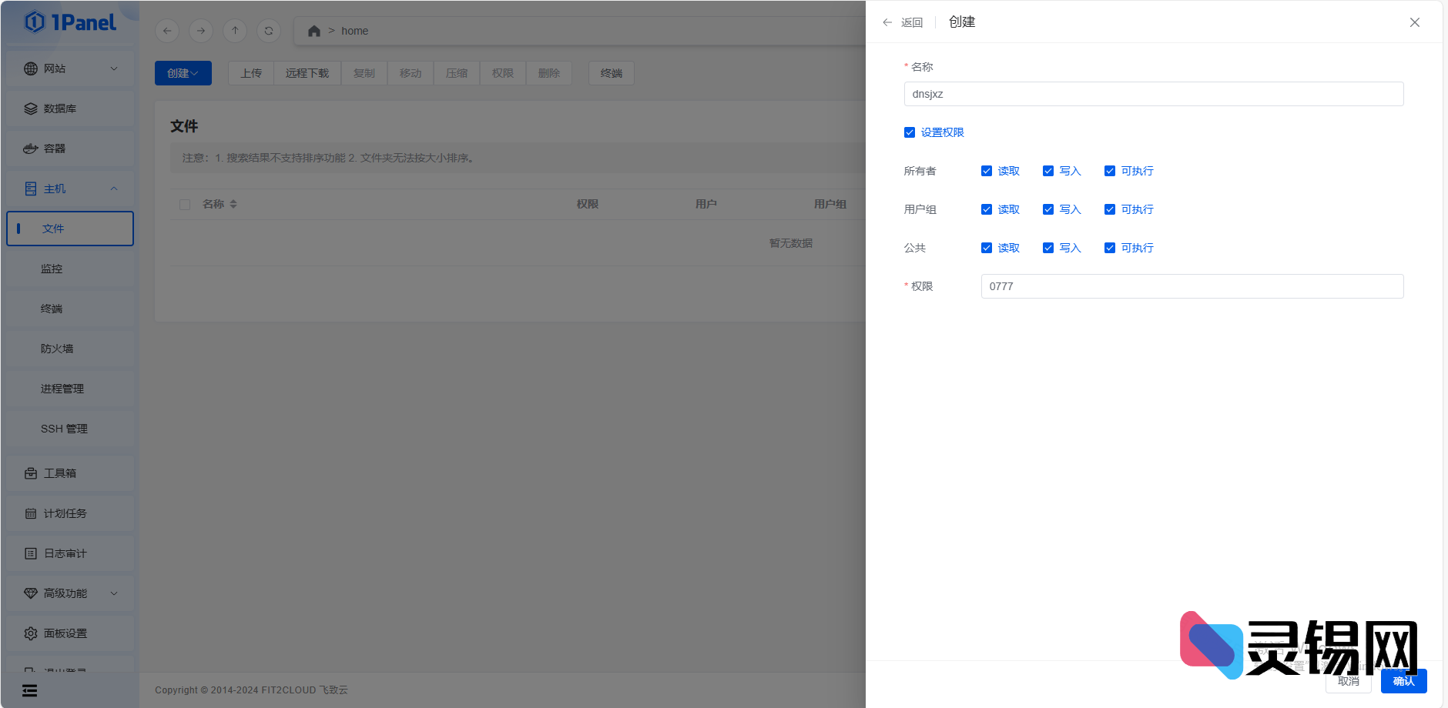Click the sort arrows next to 名称 column

click(x=233, y=204)
